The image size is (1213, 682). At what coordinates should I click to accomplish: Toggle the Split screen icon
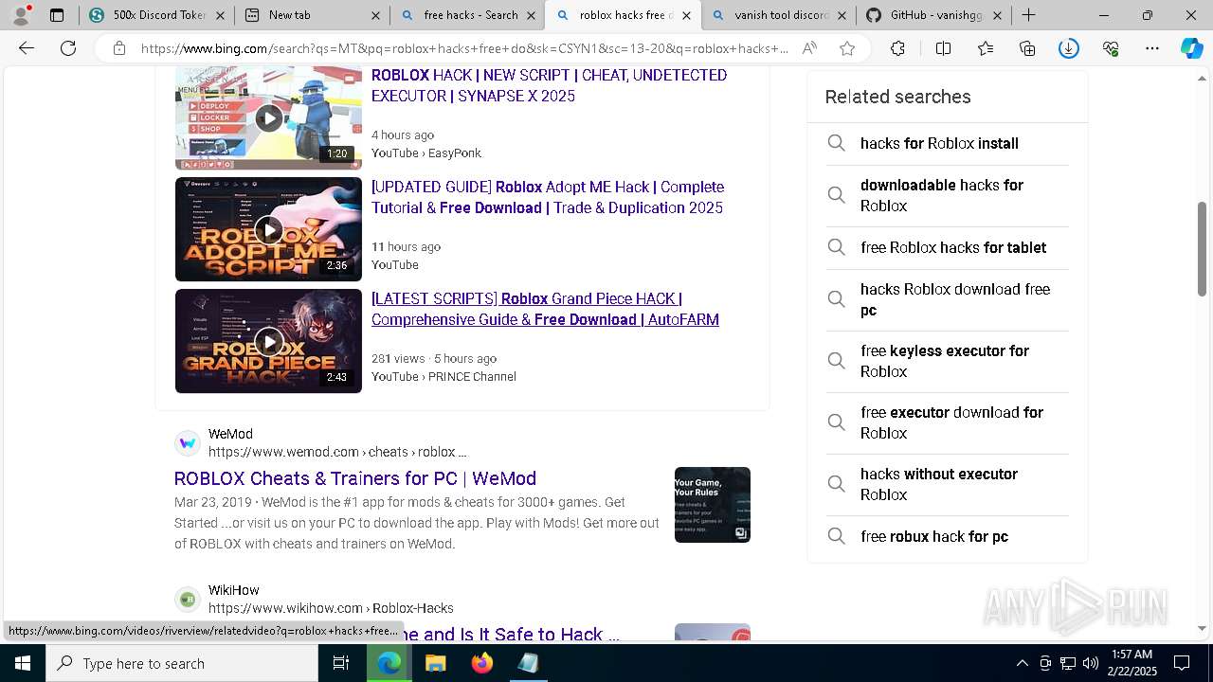coord(943,48)
